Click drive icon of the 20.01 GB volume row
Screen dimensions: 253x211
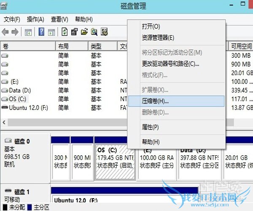click(5, 73)
